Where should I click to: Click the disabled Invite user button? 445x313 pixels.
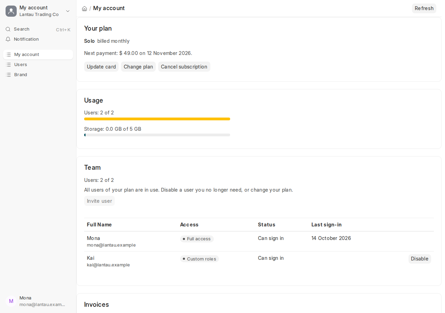pyautogui.click(x=99, y=201)
